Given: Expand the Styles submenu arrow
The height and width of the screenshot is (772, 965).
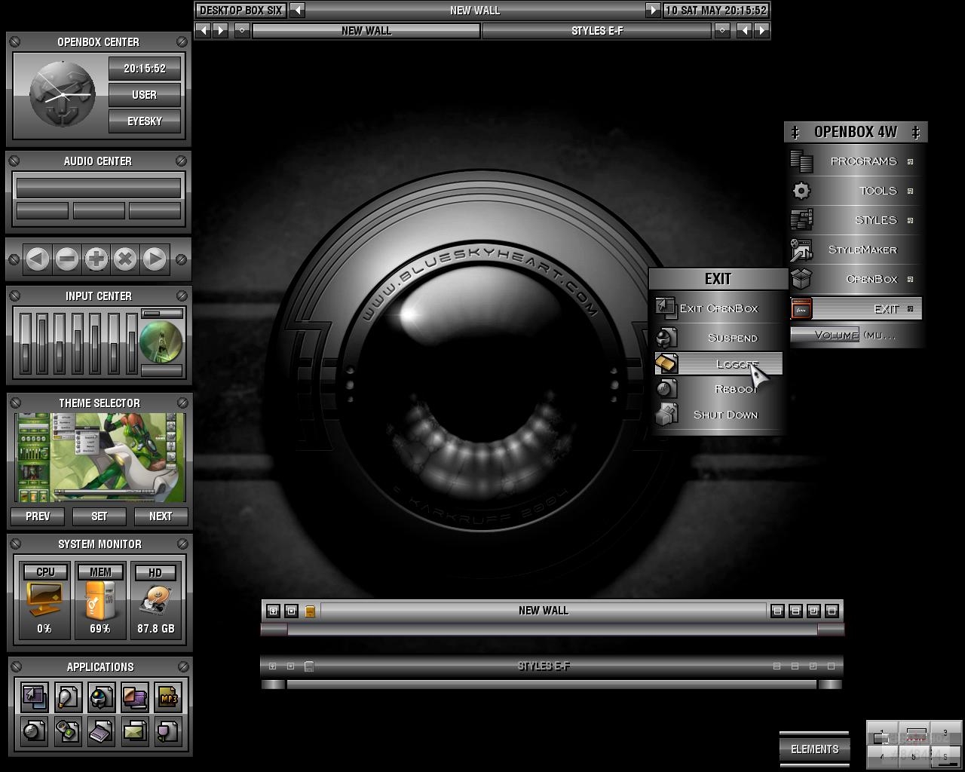Looking at the screenshot, I should coord(910,220).
